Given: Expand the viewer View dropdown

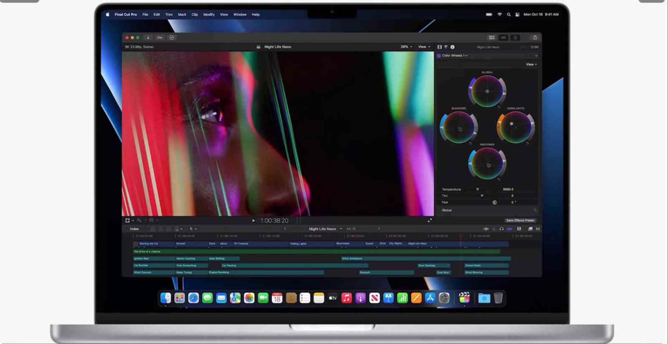Looking at the screenshot, I should [424, 47].
